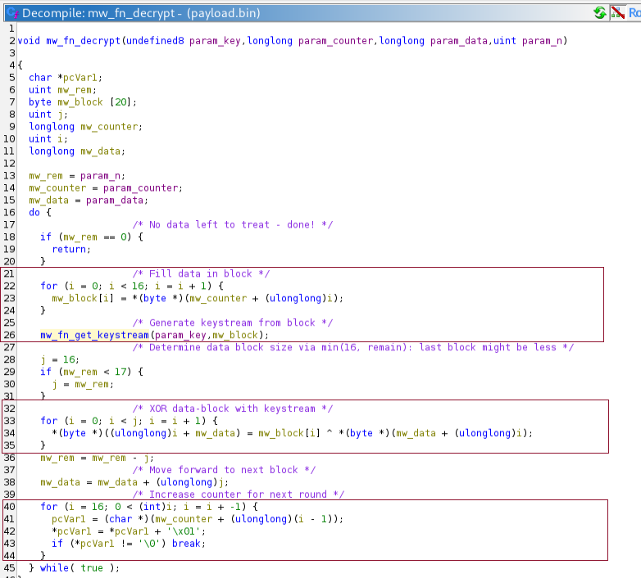Click mw_block argument on line 26
641x578 pixels.
tap(235, 335)
